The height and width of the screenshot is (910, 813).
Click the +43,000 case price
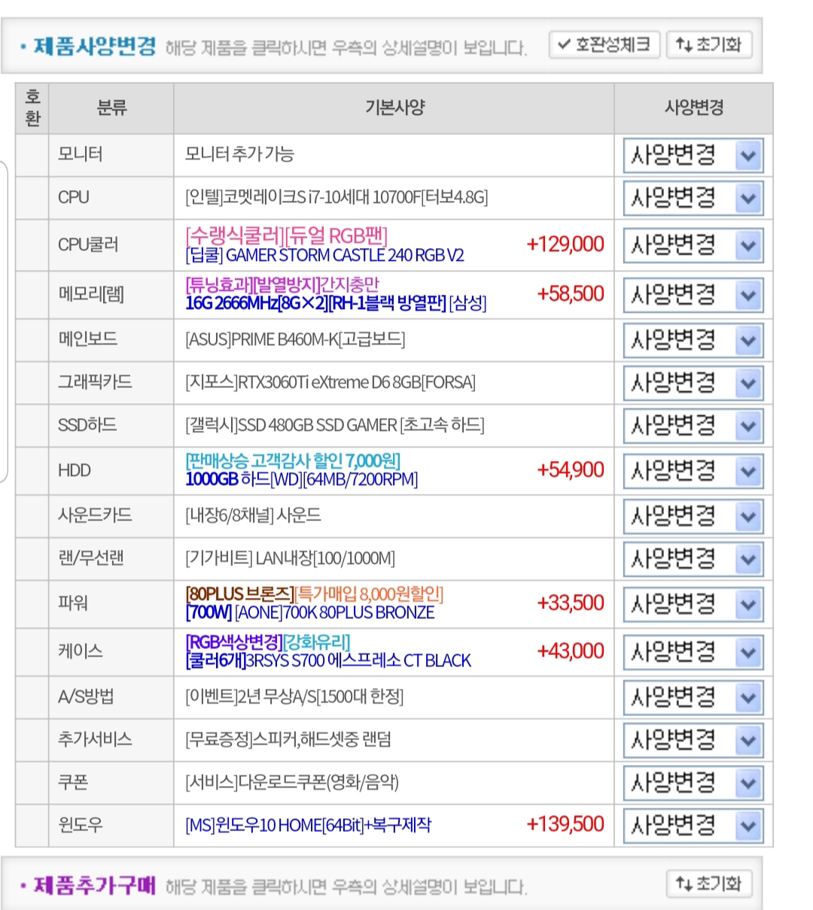click(571, 651)
